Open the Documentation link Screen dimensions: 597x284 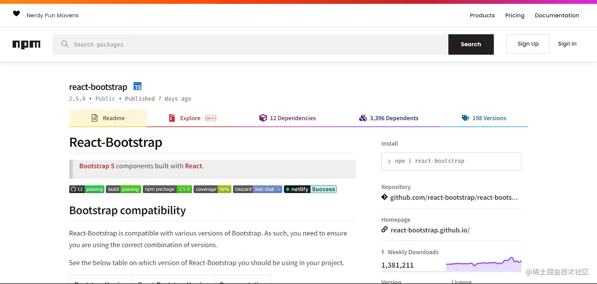point(557,15)
